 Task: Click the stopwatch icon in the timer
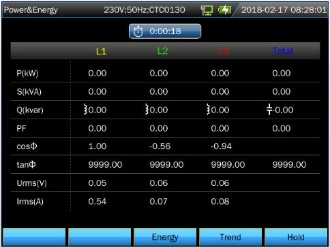point(138,31)
